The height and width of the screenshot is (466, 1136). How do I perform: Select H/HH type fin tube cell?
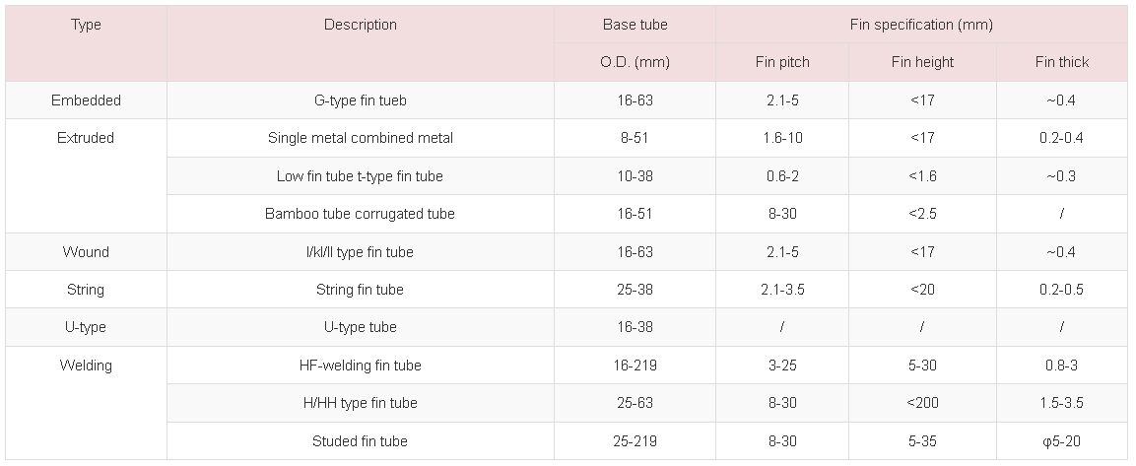(360, 403)
